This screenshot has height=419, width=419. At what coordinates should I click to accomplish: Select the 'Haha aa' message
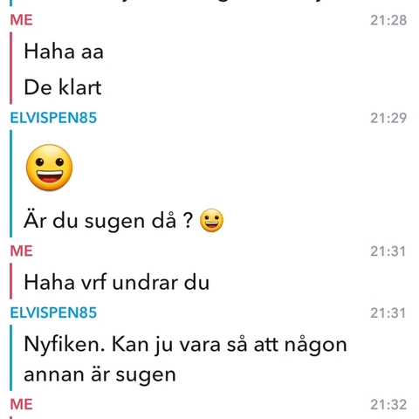tap(64, 52)
